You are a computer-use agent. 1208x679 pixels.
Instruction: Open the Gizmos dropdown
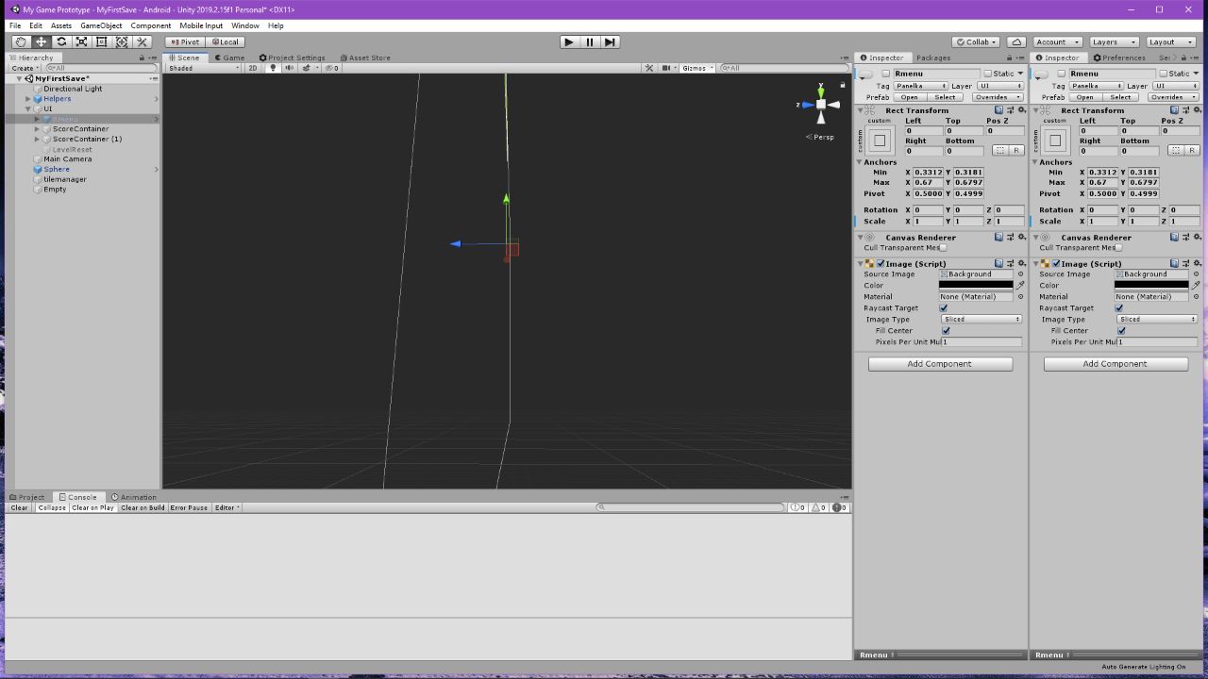click(x=696, y=68)
